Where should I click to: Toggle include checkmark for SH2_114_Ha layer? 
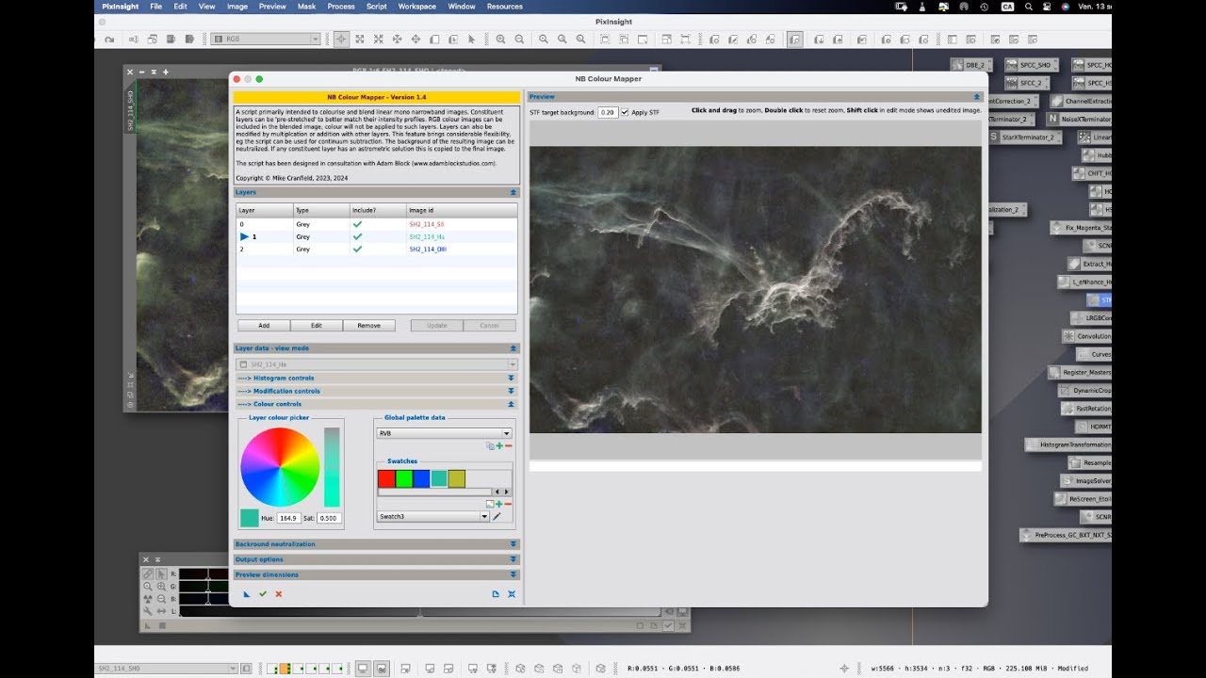[357, 236]
